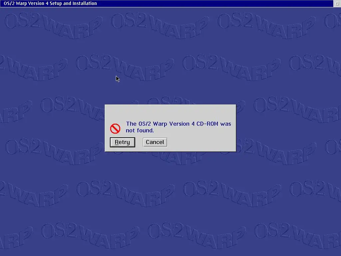Click the Cancel button
The height and width of the screenshot is (256, 341).
[155, 142]
